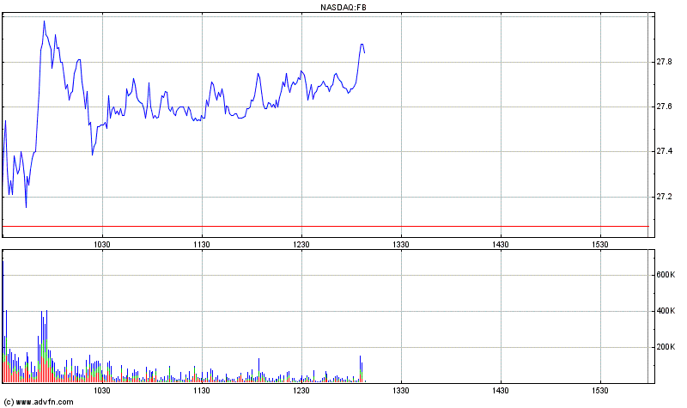Select the 1530 label under the volume chart
The height and width of the screenshot is (408, 687).
tap(600, 391)
